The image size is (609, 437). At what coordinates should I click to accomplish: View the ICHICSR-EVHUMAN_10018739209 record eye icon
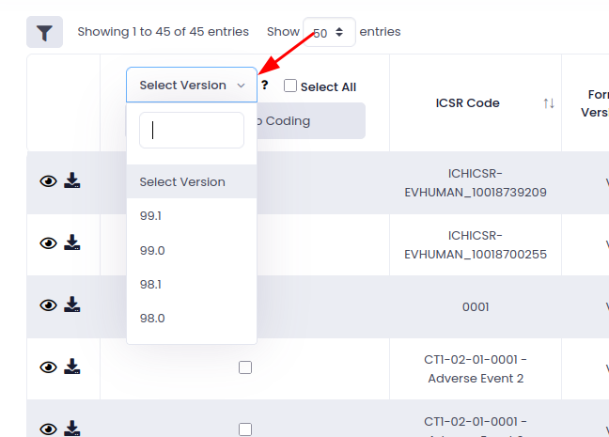coord(48,181)
